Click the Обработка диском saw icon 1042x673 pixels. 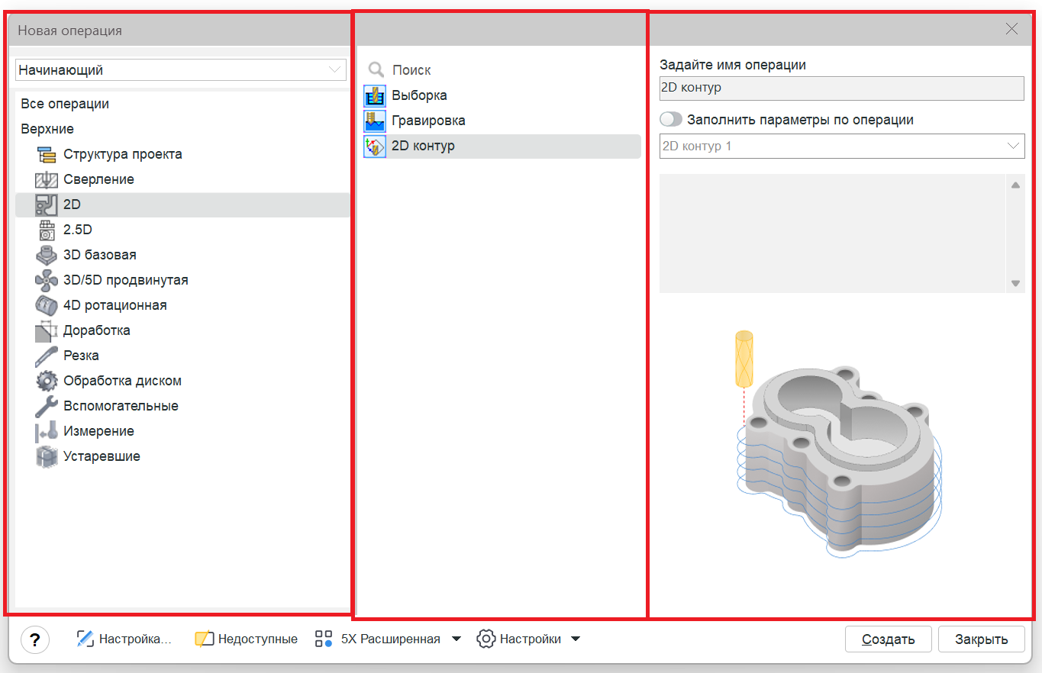click(47, 382)
